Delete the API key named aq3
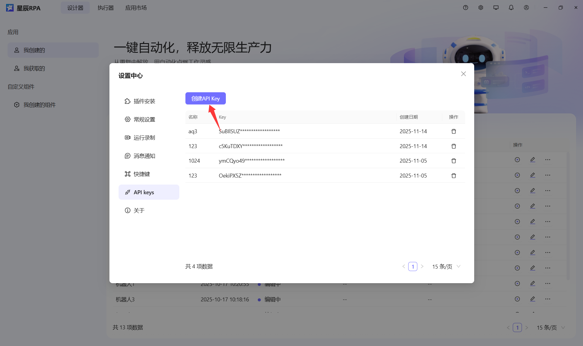The height and width of the screenshot is (346, 583). (453, 131)
